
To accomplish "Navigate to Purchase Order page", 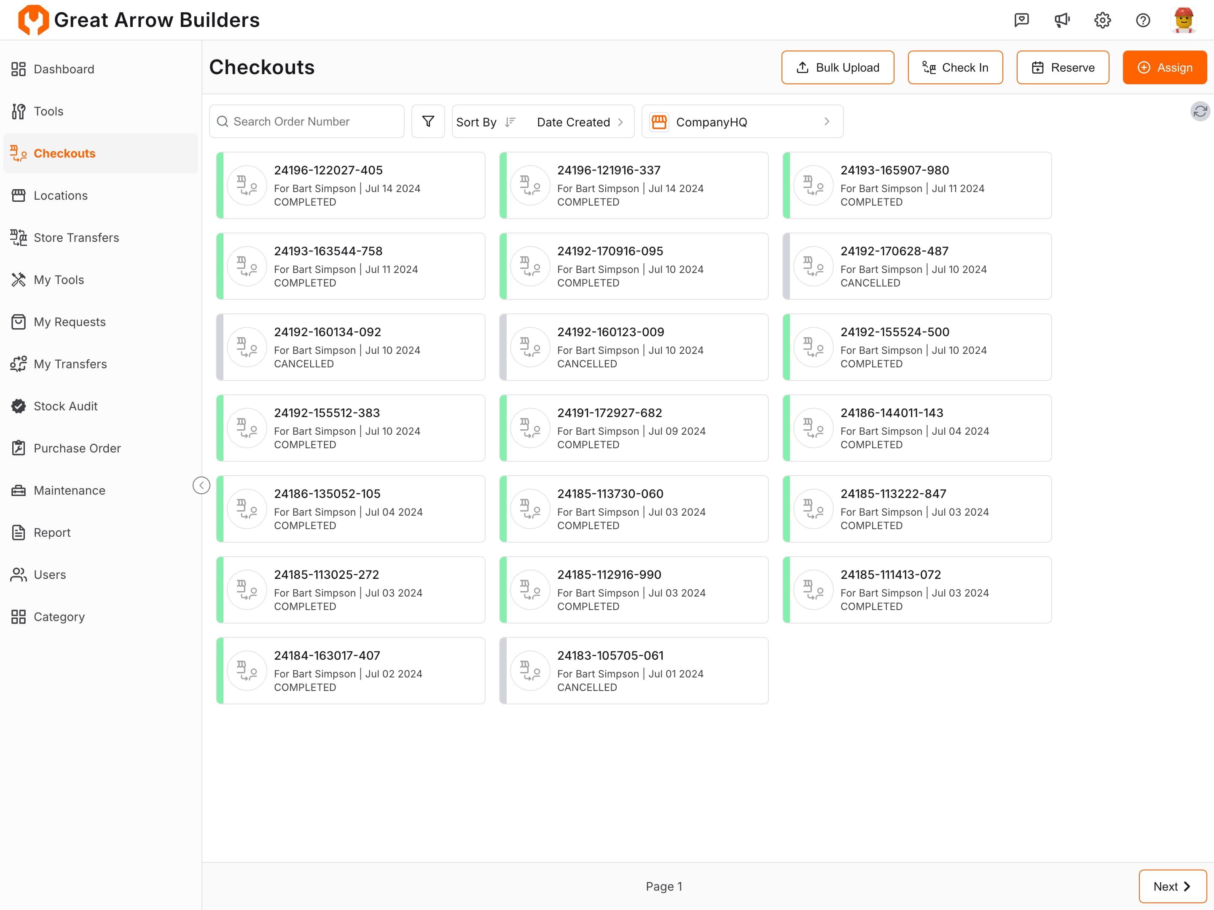I will (77, 448).
